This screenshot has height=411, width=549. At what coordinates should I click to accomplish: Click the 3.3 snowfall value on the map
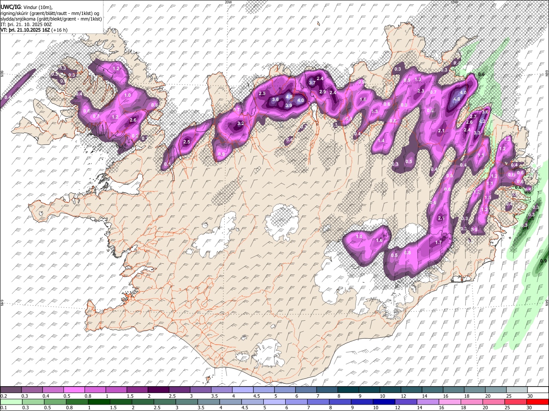click(477, 133)
